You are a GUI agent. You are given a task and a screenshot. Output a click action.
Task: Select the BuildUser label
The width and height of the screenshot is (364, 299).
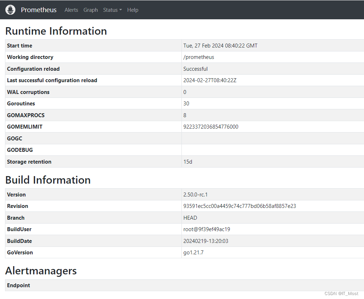pos(19,229)
